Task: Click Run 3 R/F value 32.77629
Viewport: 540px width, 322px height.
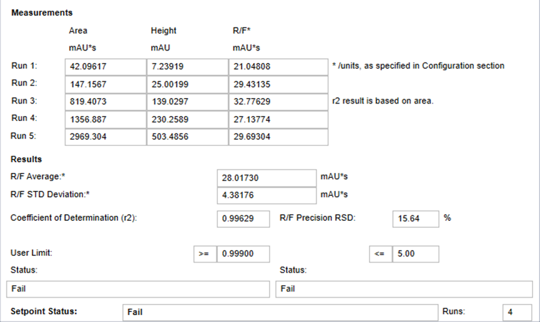Action: pos(278,102)
